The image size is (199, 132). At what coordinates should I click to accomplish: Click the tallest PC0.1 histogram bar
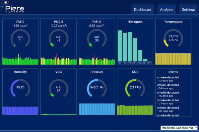pyautogui.click(x=120, y=46)
